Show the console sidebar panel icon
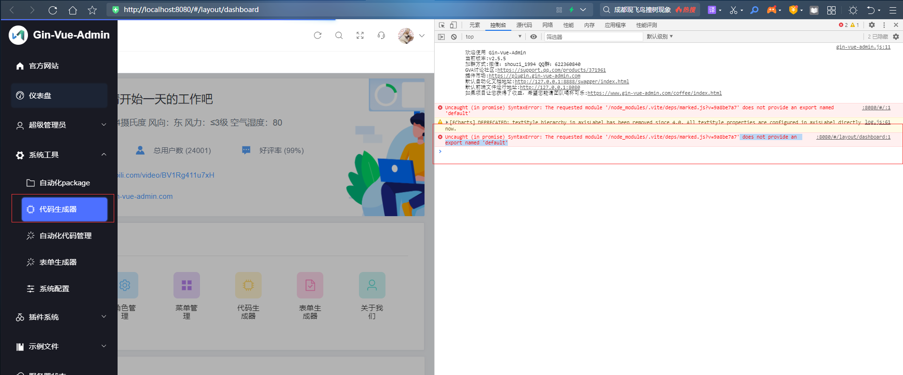 441,37
